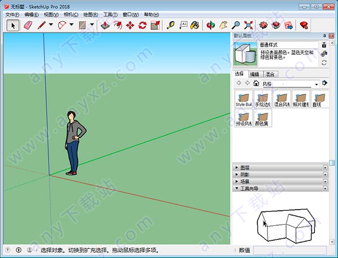Image resolution: width=338 pixels, height=258 pixels.
Task: Open the 直线 style folder
Action: click(x=320, y=99)
